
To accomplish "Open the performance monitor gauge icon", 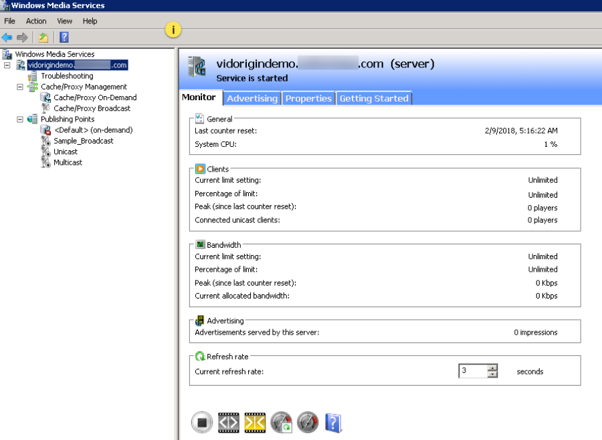I will 308,422.
